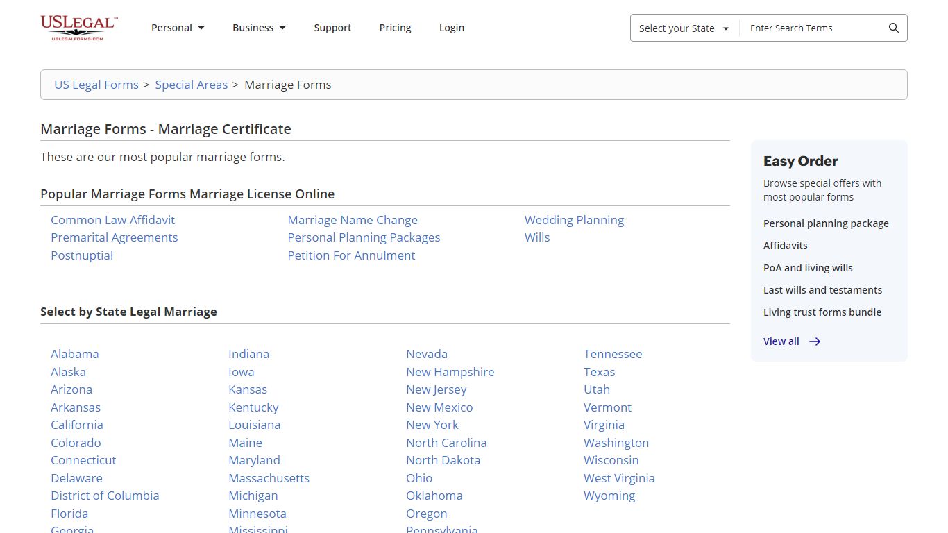Choose California from state list
This screenshot has height=533, width=948.
click(77, 425)
